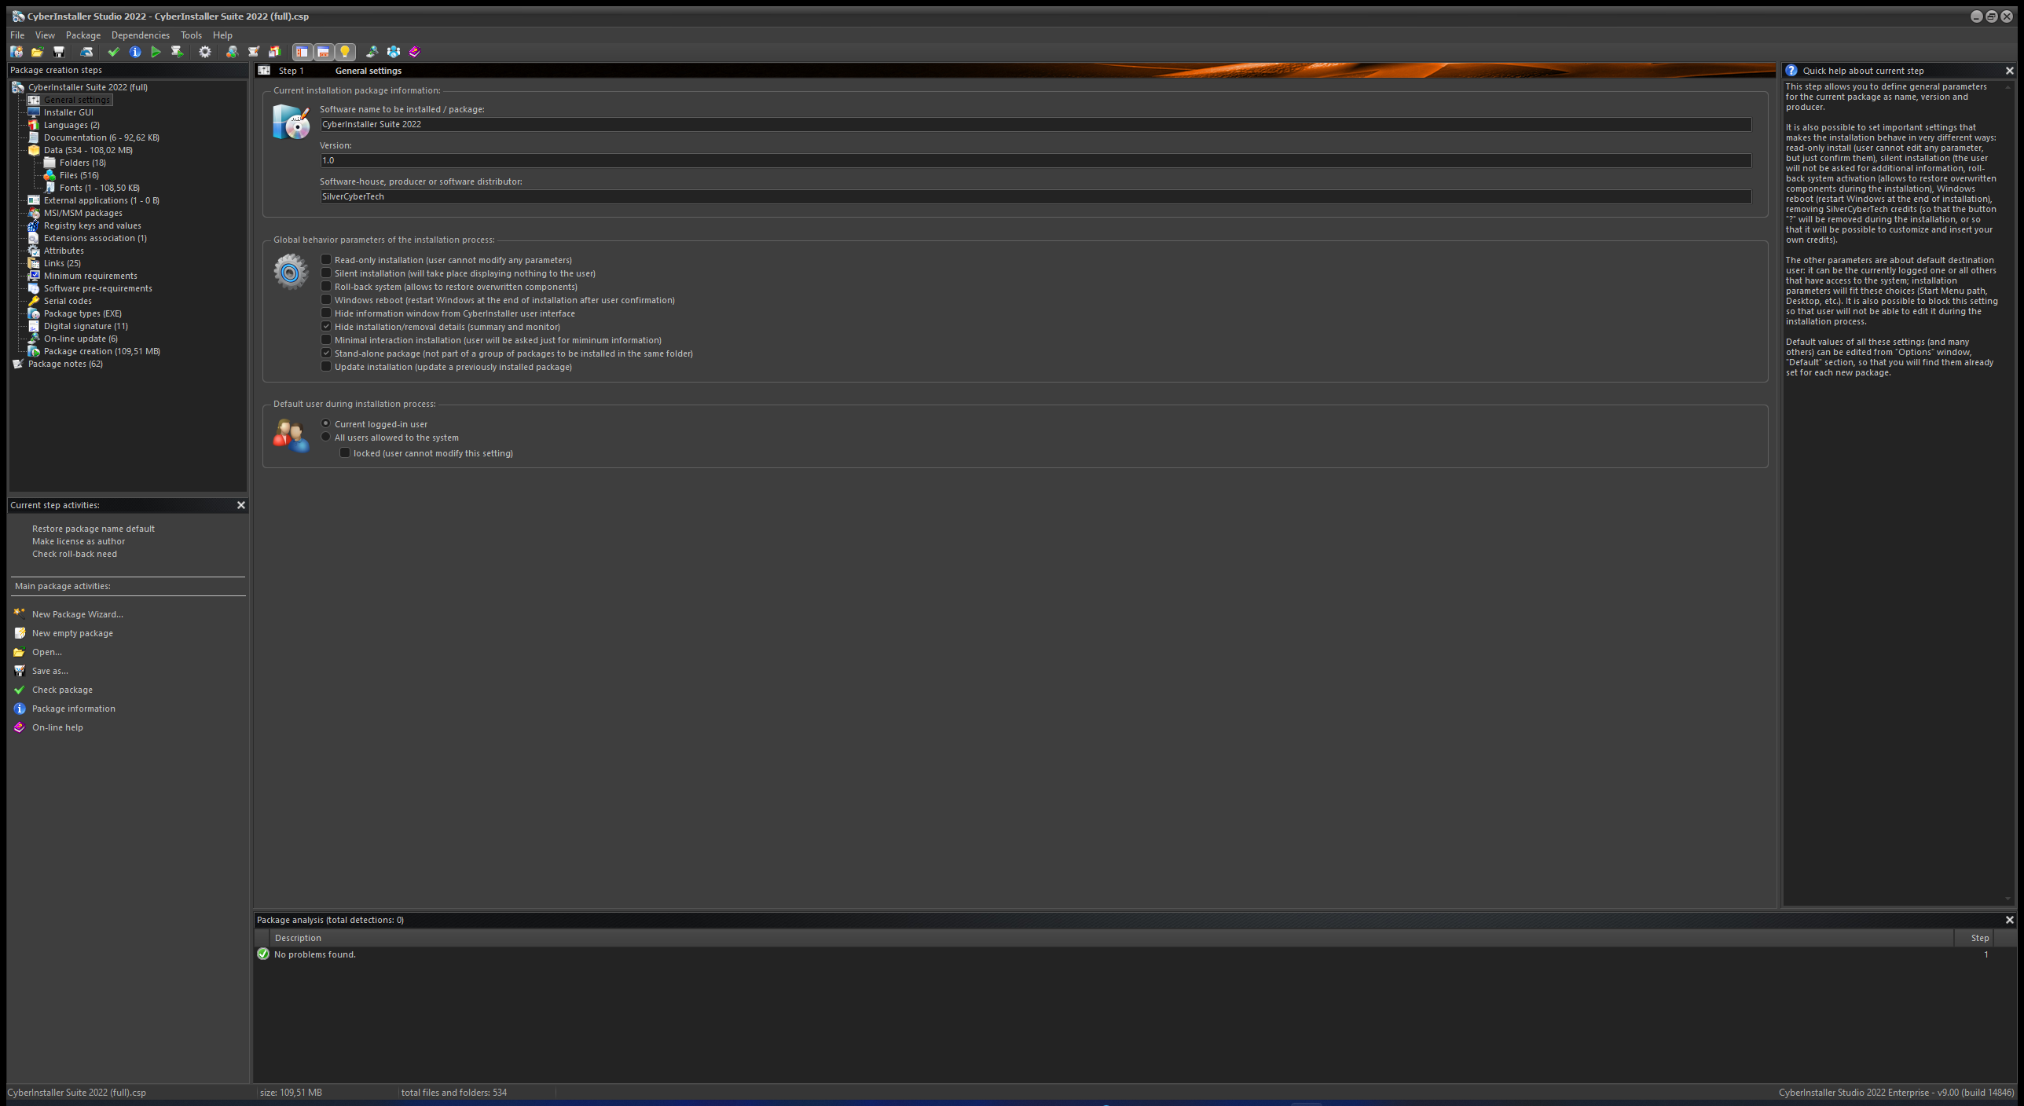Select Registry keys and values step

click(93, 225)
